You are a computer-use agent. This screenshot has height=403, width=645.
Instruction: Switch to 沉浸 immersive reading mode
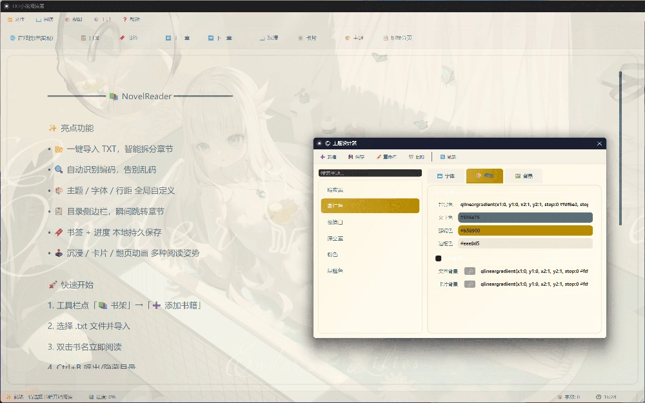tap(268, 38)
